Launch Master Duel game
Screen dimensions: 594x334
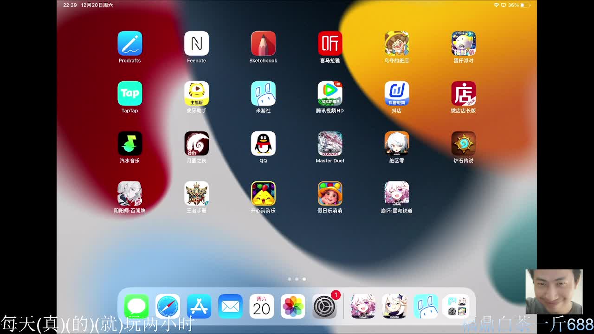[x=330, y=144]
